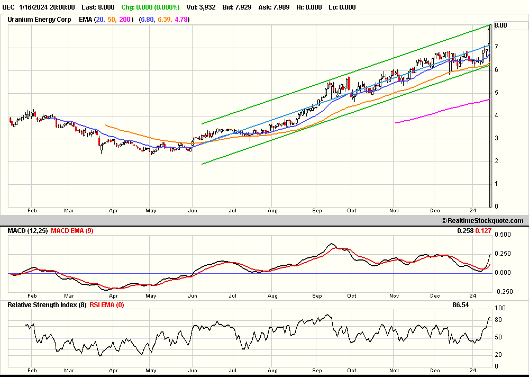This screenshot has width=529, height=377.
Task: Select Dec on the MACD time axis
Action: tap(435, 296)
